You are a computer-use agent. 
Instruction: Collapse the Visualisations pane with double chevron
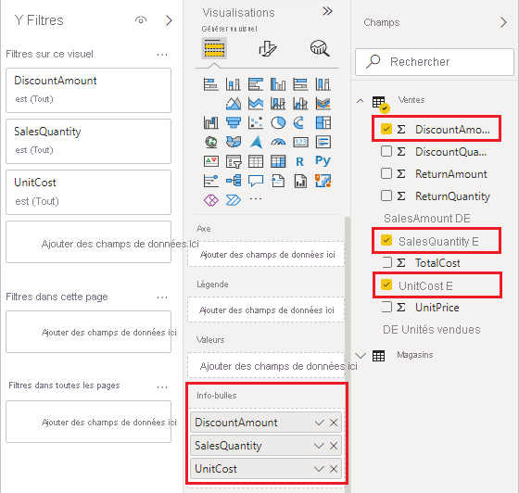[327, 11]
